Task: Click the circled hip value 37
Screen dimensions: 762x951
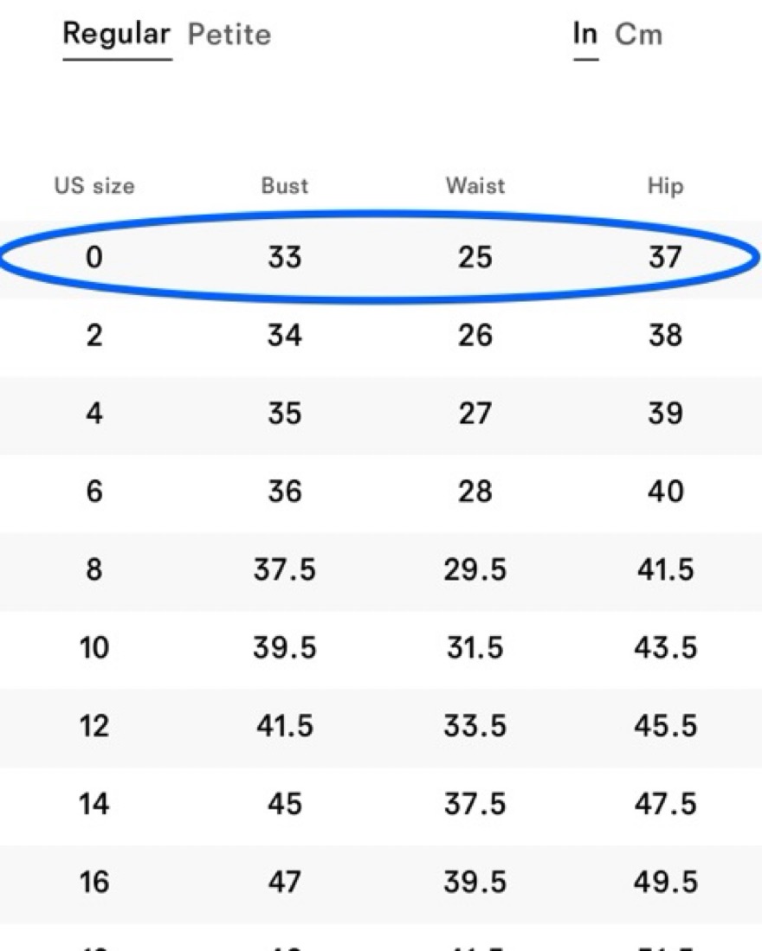Action: point(665,257)
